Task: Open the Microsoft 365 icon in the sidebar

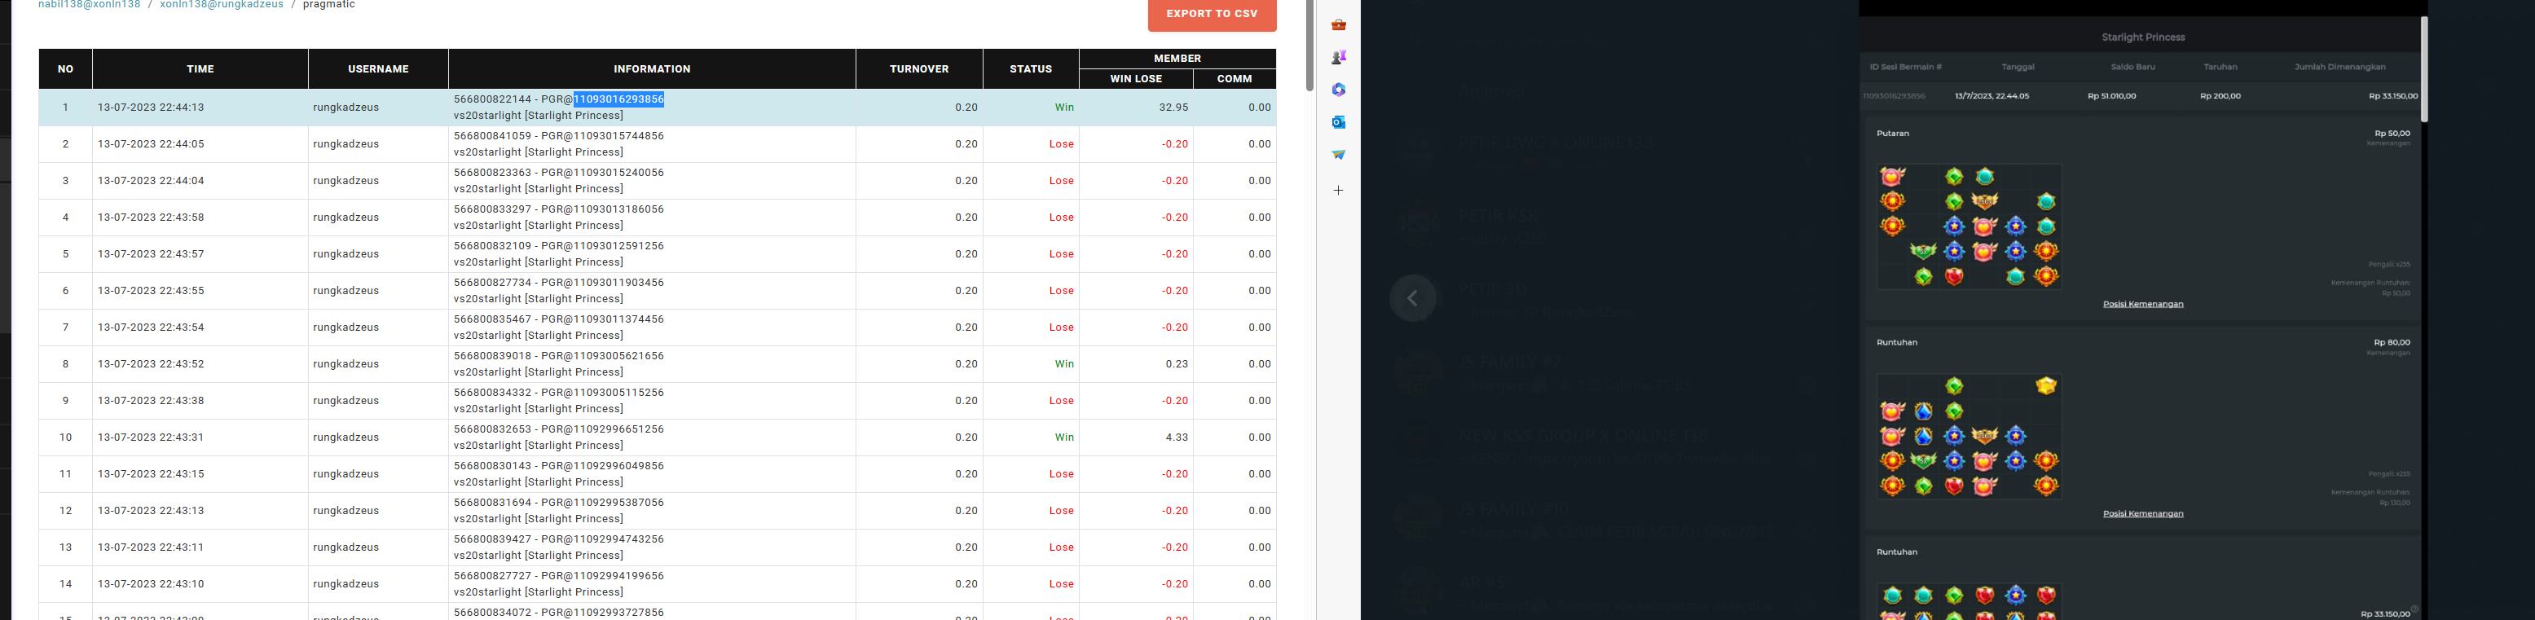Action: (x=1338, y=90)
